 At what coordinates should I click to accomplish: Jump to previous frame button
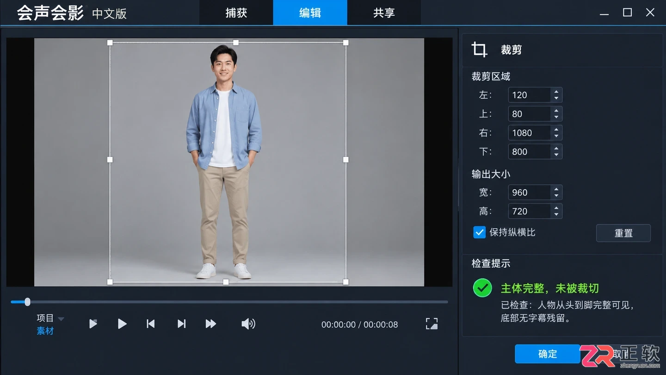click(151, 324)
